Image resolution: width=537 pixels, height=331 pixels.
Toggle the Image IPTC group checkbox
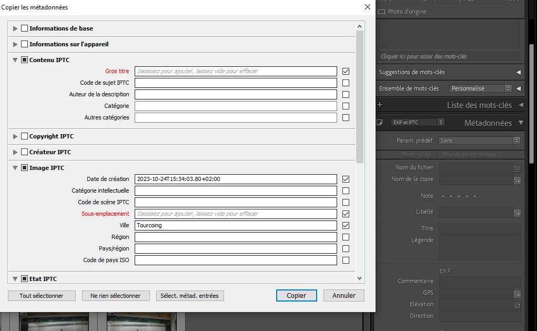(x=24, y=167)
